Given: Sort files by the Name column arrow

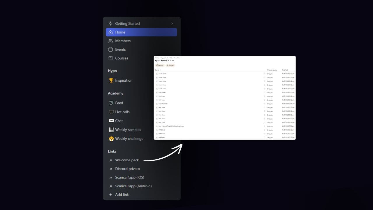Looking at the screenshot, I should (160, 70).
